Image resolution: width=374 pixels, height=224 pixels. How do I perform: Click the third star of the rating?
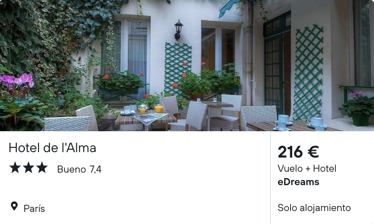click(x=42, y=168)
